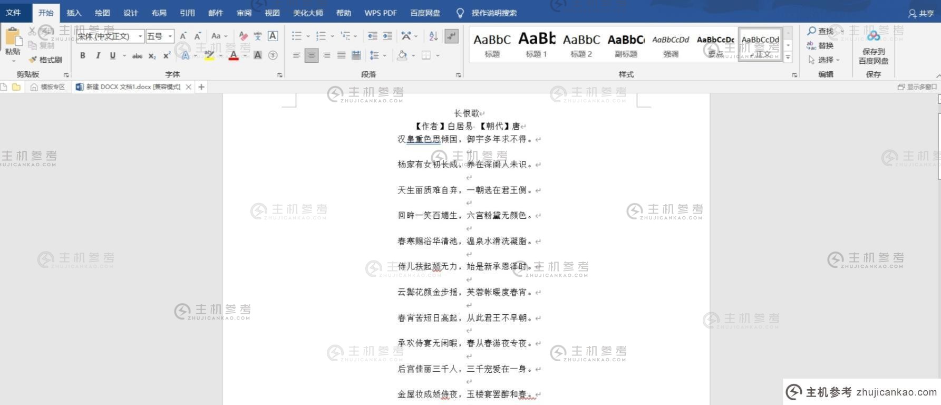Screen dimensions: 941x405
Task: Toggle center alignment button
Action: tap(311, 55)
